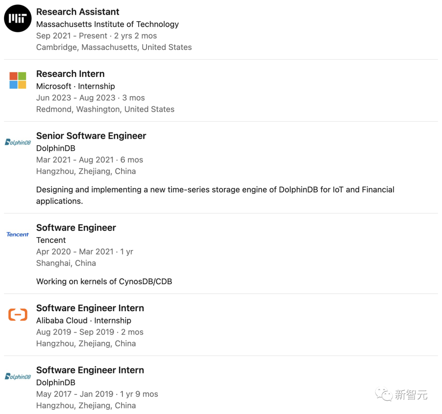Click the Tencent logo icon
442x414 pixels.
click(x=18, y=234)
